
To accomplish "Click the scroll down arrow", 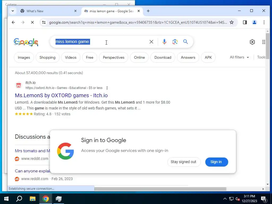I will 267,184.
